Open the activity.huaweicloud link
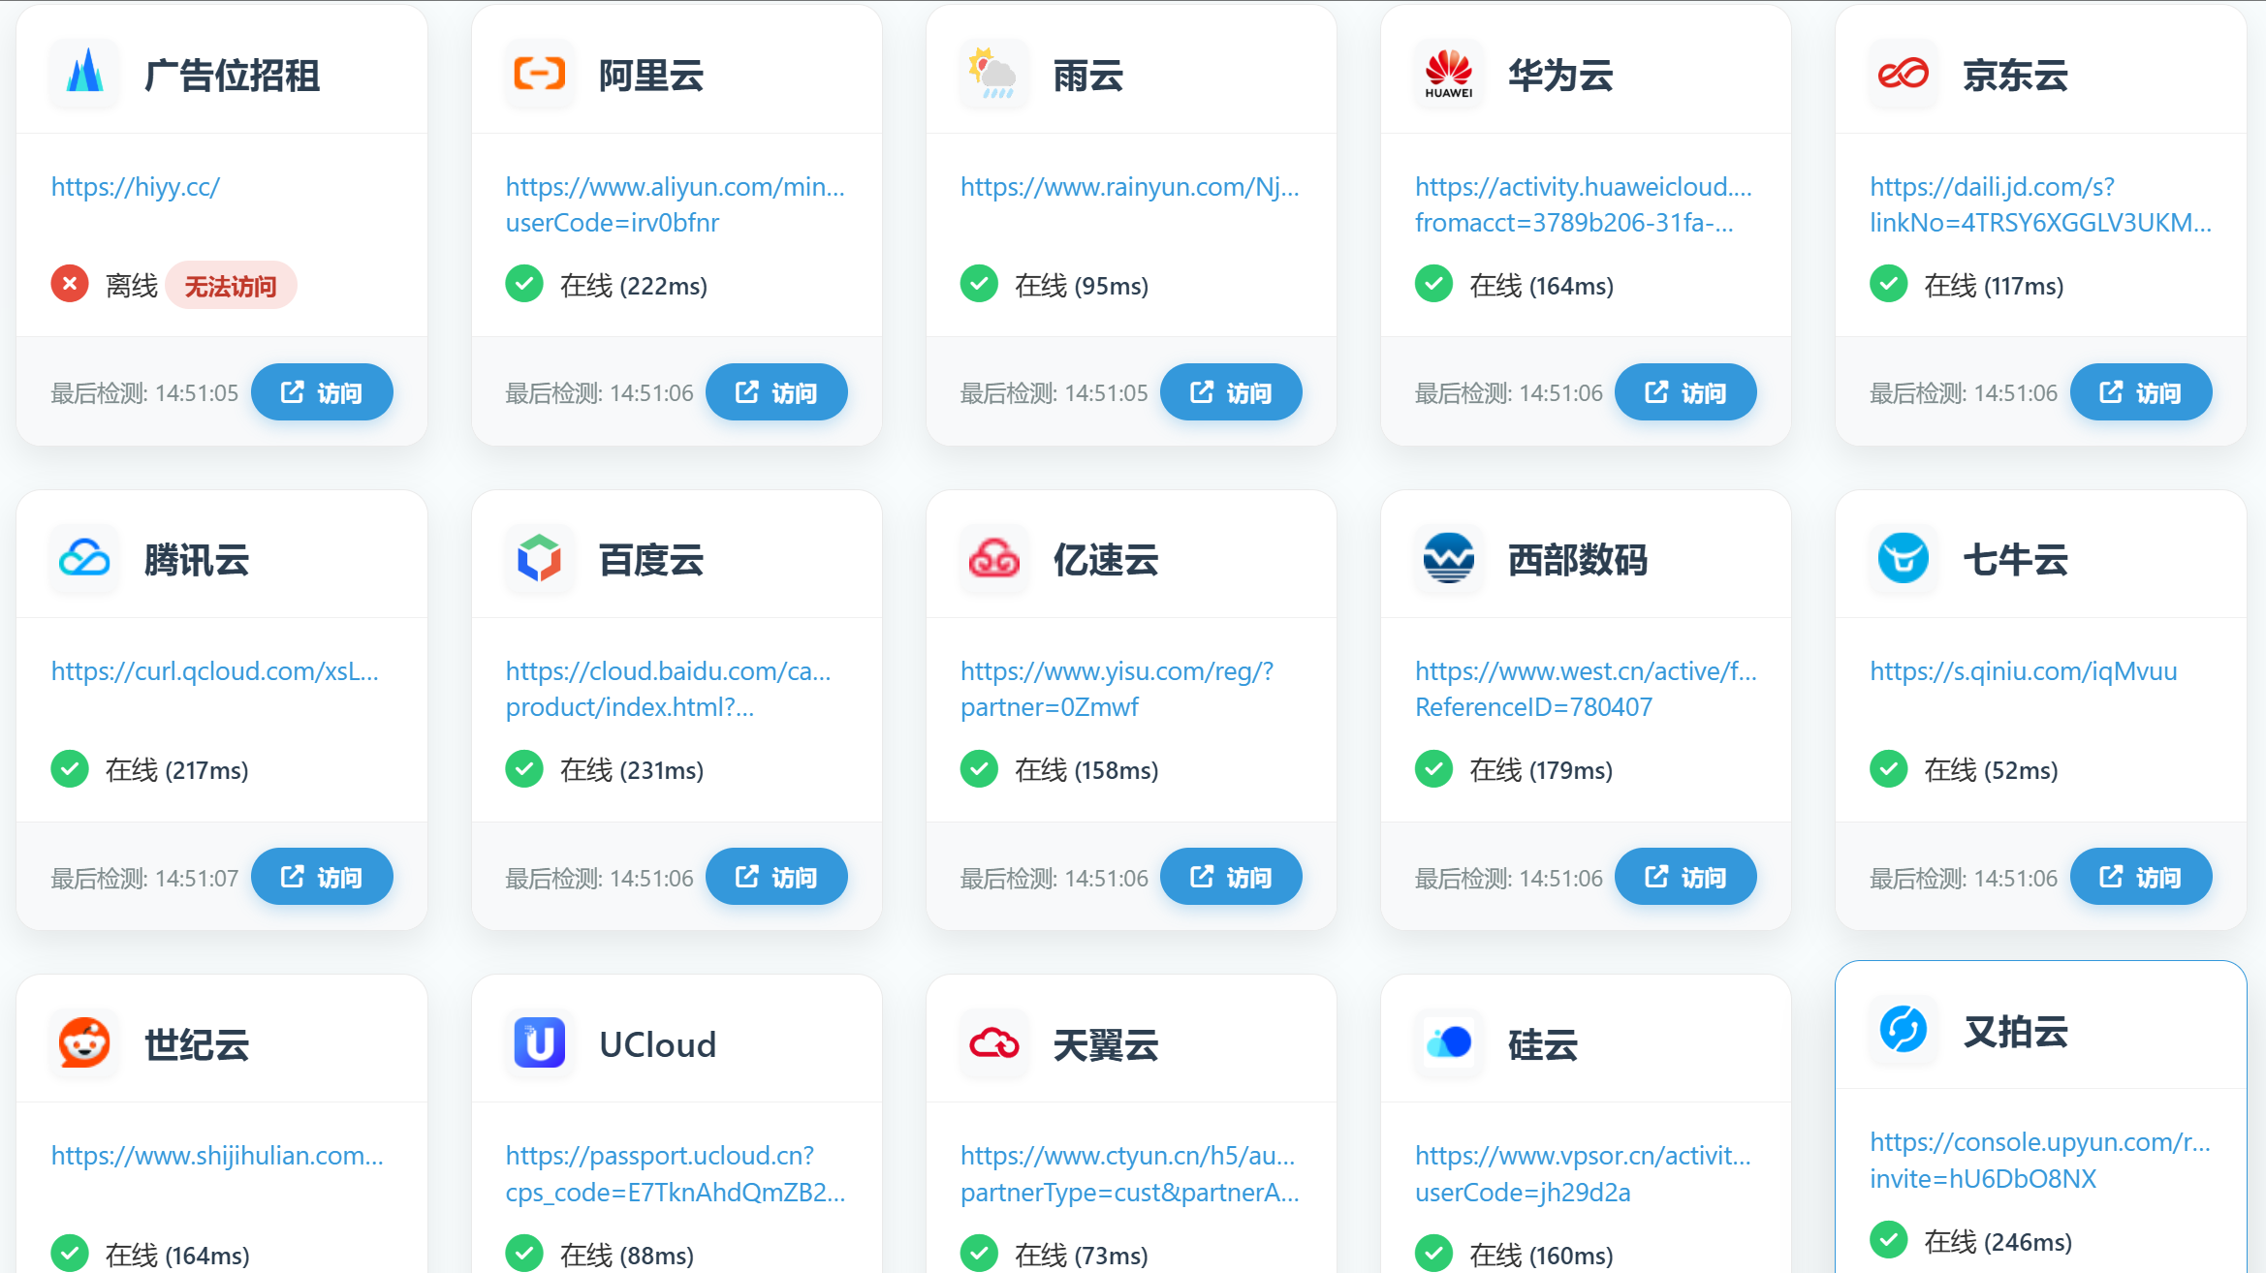2266x1273 pixels. point(1585,204)
